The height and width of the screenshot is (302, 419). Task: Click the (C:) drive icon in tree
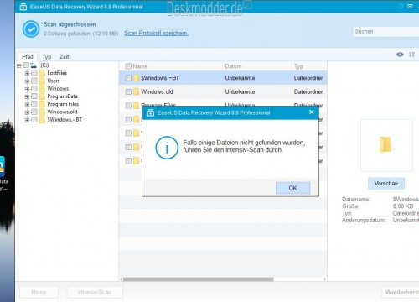(x=34, y=65)
